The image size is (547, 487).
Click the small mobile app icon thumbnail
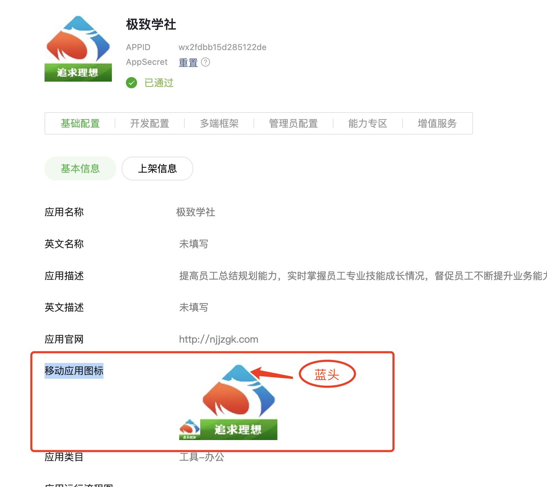click(189, 429)
